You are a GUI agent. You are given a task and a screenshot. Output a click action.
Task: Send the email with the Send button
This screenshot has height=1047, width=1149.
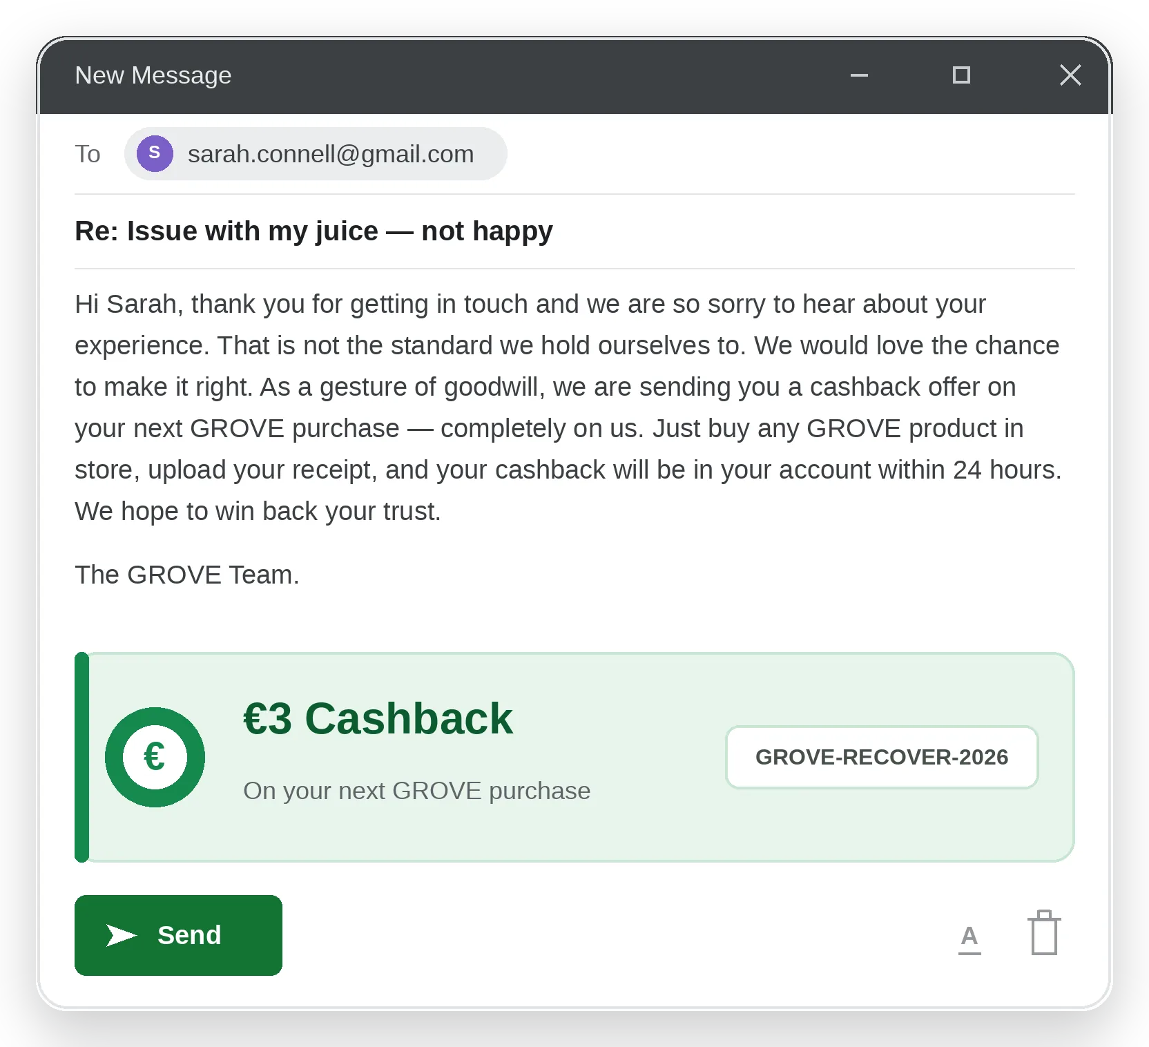tap(178, 935)
